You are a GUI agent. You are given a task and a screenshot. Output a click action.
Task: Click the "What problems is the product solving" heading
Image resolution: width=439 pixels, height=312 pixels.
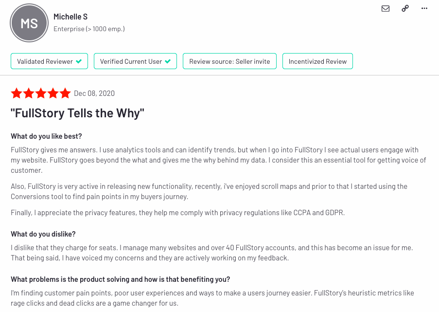(121, 279)
